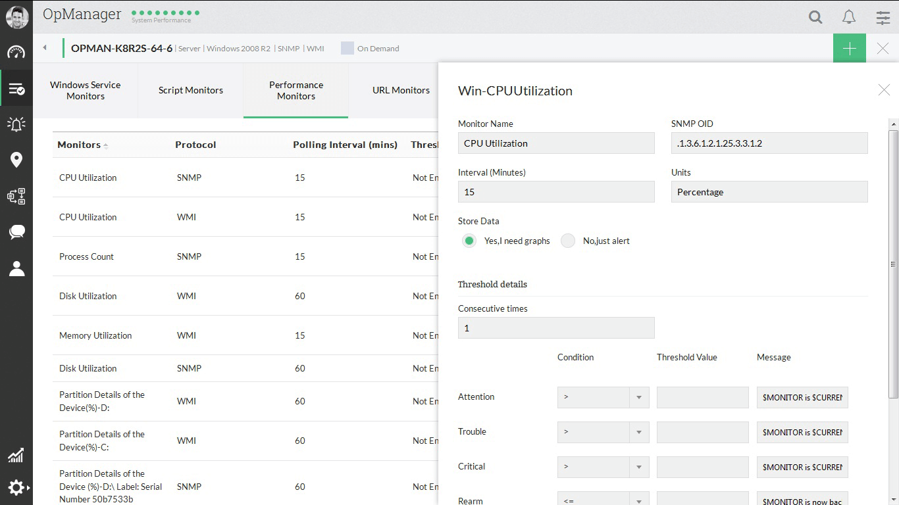899x505 pixels.
Task: Click the System Performance dots indicator
Action: [165, 12]
